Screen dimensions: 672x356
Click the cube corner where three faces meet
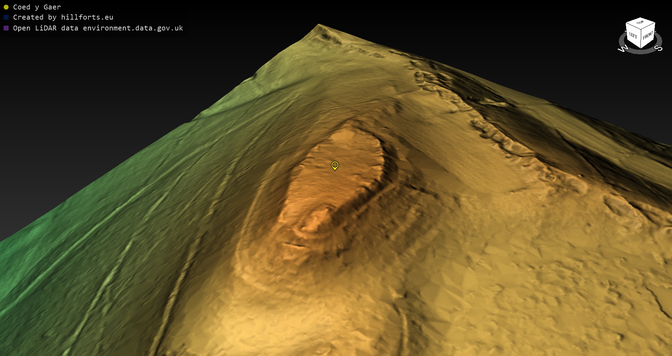click(641, 29)
